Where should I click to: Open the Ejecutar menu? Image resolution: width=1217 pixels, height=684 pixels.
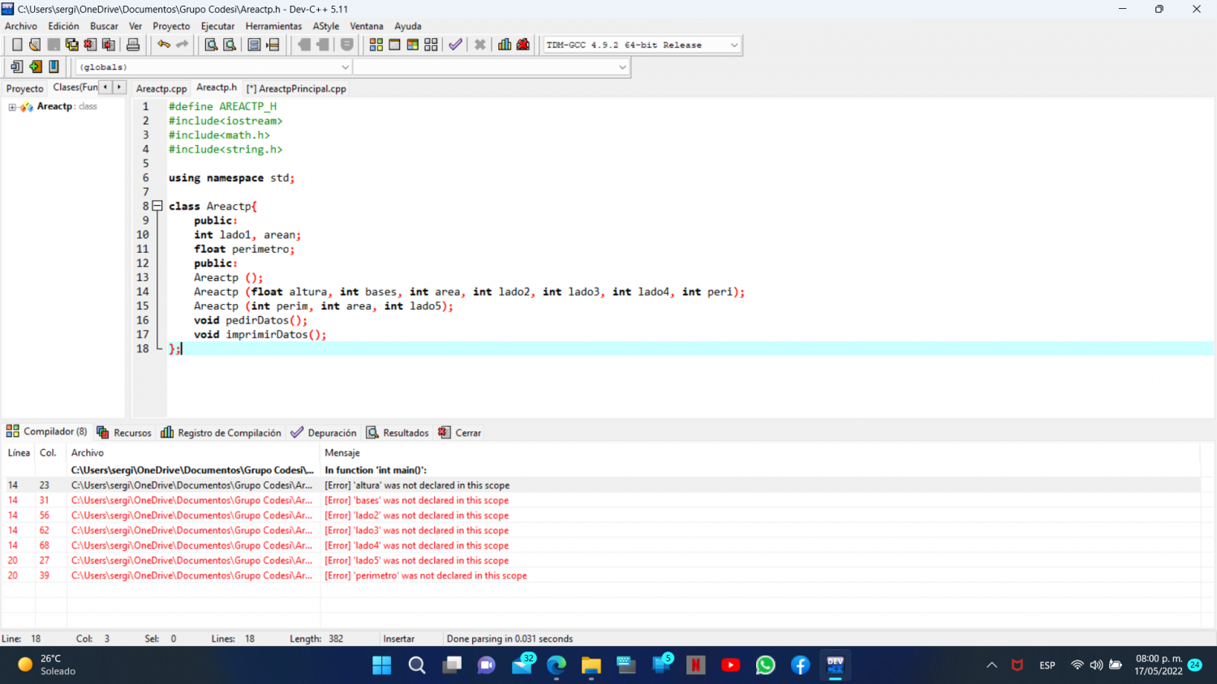[x=217, y=26]
